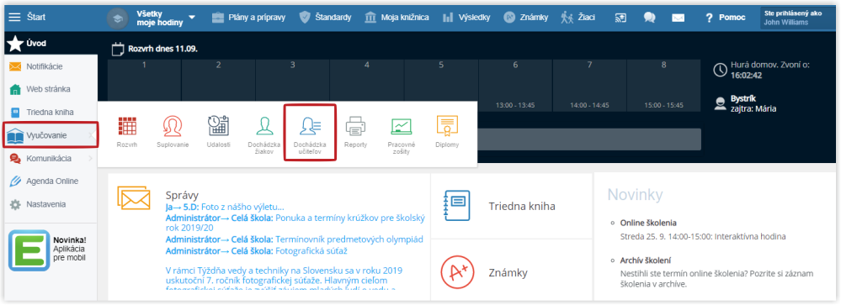
Task: Open the mail envelope icon in top bar
Action: pos(679,18)
